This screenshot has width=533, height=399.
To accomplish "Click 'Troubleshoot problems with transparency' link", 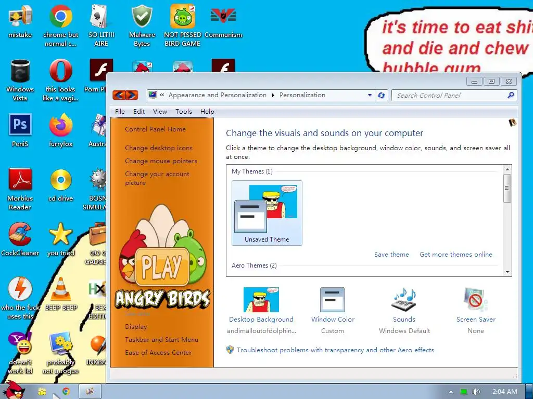I will [x=335, y=350].
